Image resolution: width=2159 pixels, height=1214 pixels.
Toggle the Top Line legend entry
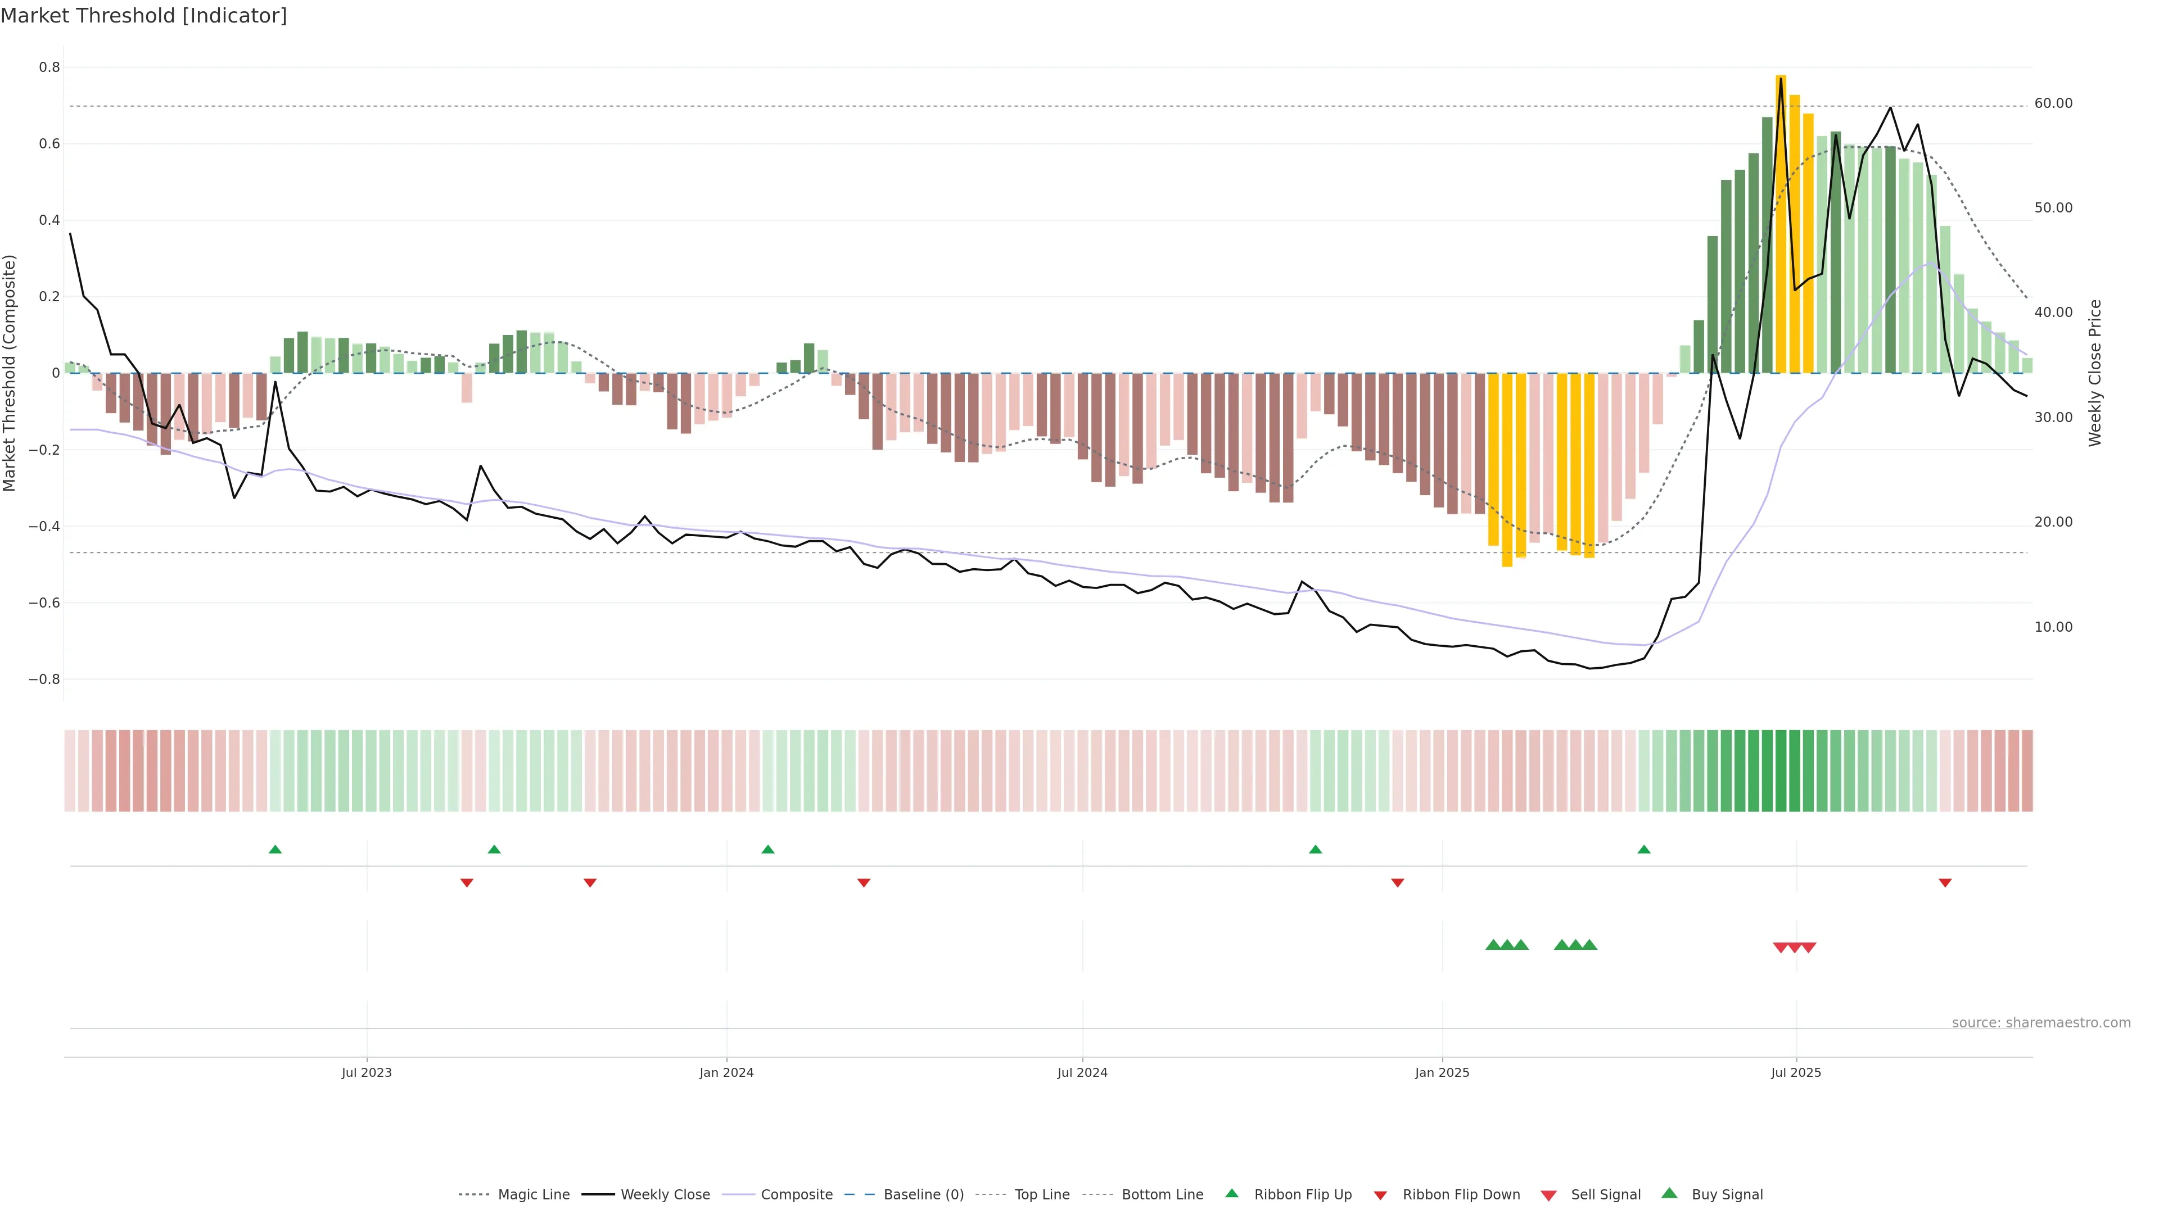[1042, 1195]
